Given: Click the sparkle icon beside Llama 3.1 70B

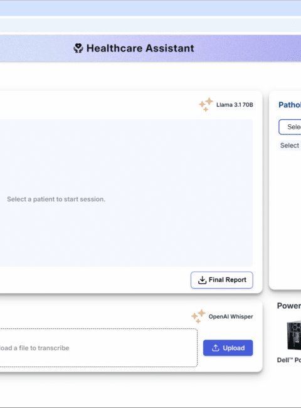Looking at the screenshot, I should tap(206, 105).
